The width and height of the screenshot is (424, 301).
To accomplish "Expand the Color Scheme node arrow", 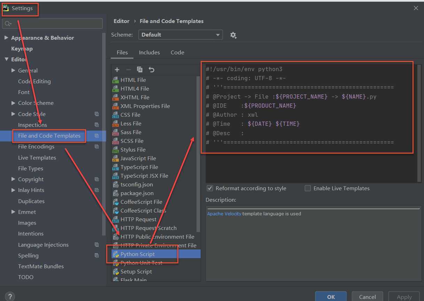I will (x=13, y=103).
